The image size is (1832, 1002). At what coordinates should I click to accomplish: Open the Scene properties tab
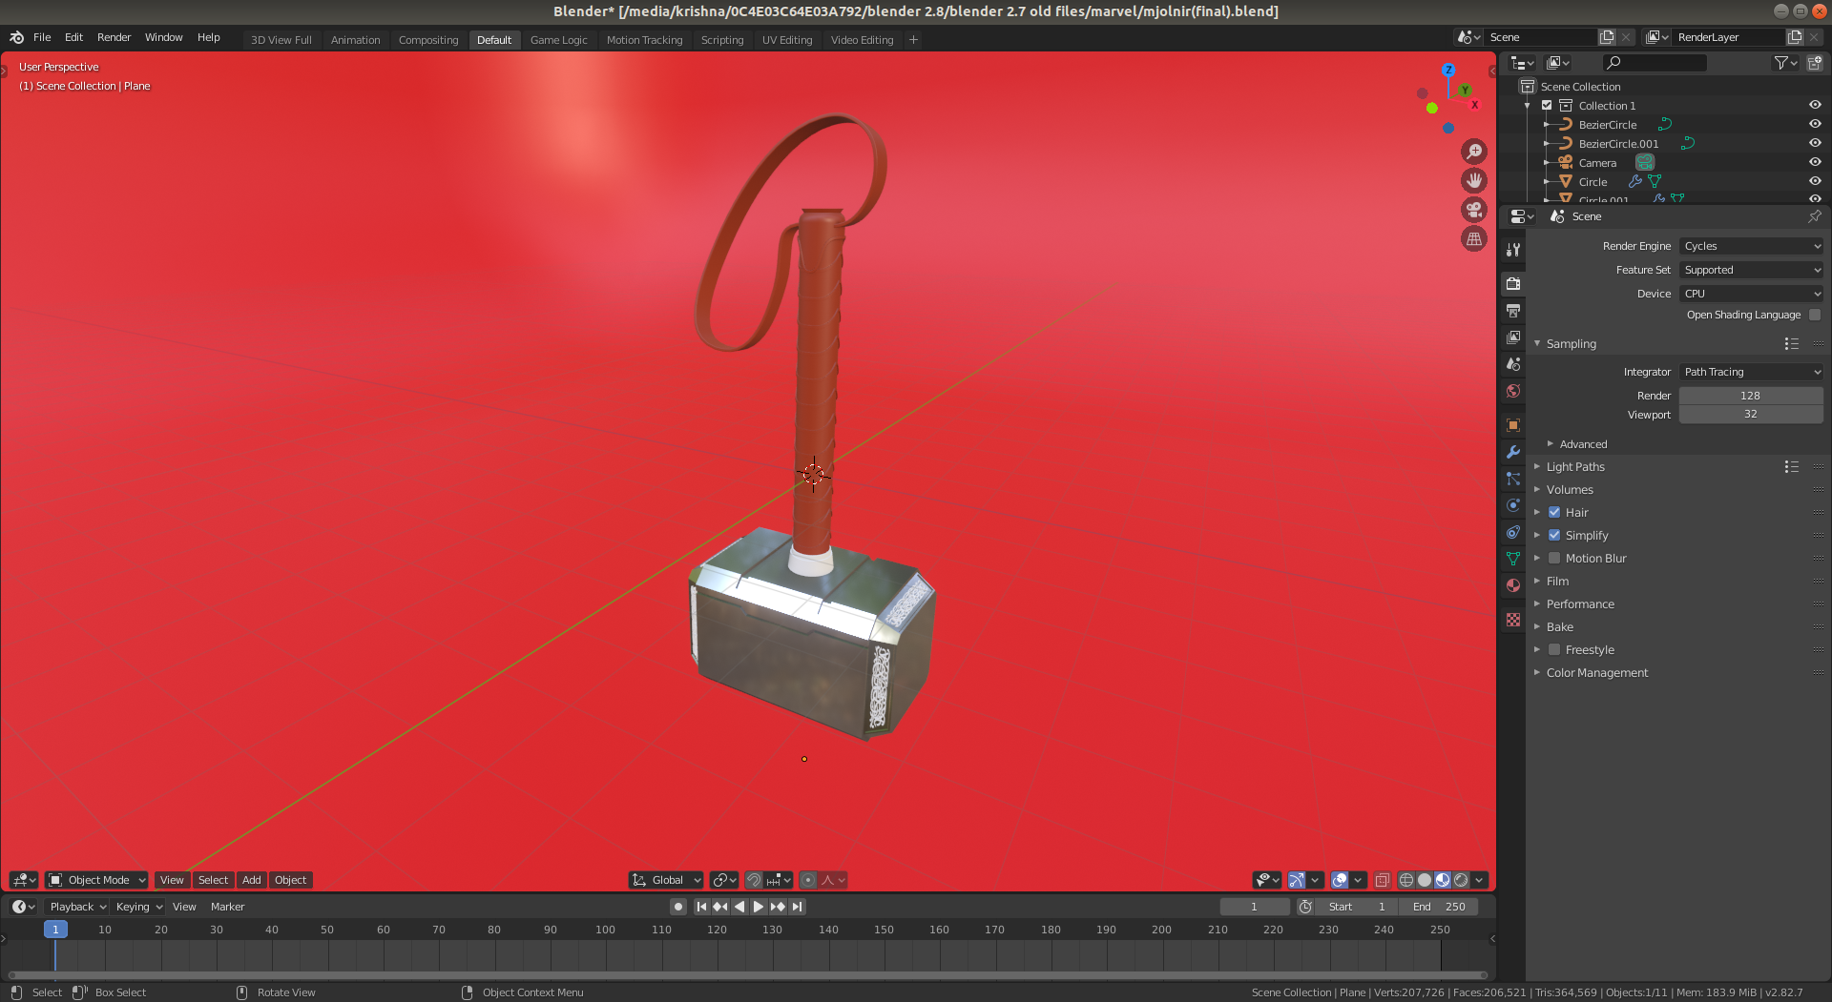(1513, 364)
